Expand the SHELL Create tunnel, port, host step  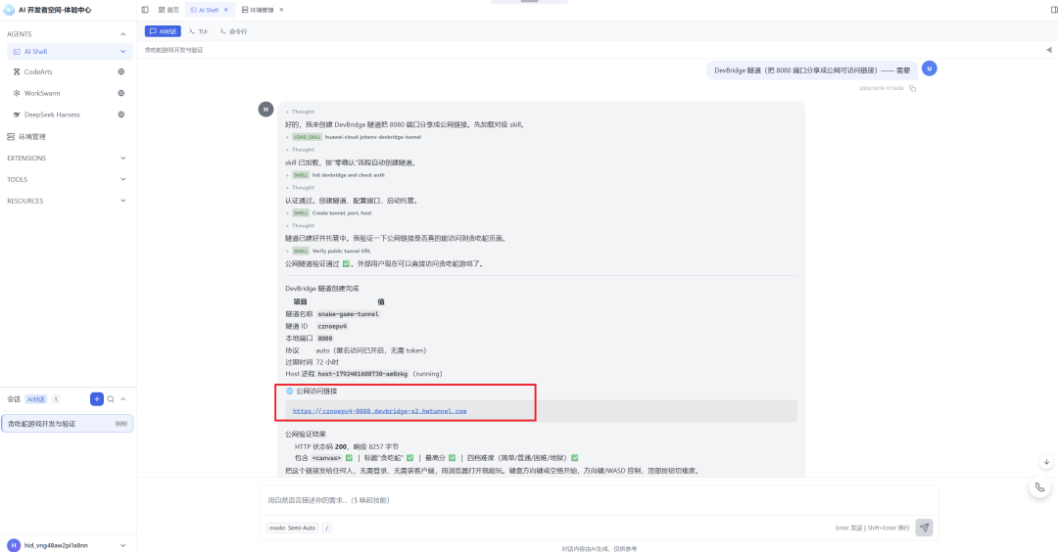tap(328, 213)
